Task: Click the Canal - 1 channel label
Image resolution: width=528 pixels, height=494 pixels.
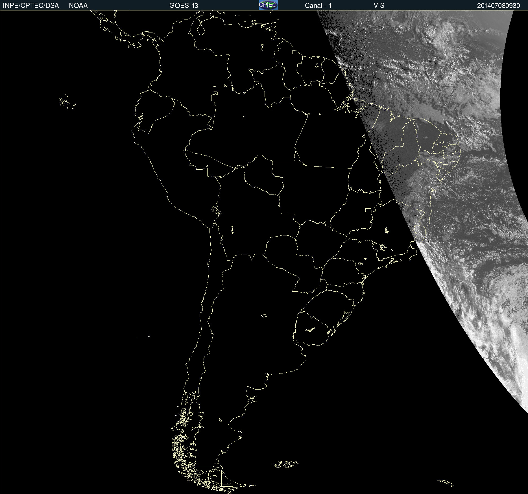Action: tap(318, 6)
